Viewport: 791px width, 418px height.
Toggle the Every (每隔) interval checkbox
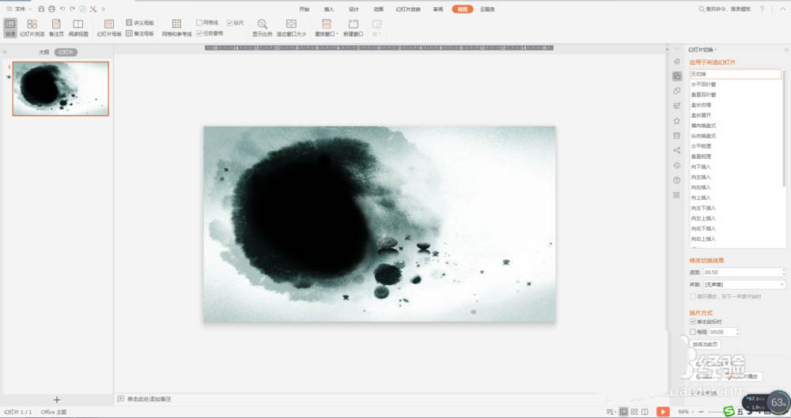[693, 332]
